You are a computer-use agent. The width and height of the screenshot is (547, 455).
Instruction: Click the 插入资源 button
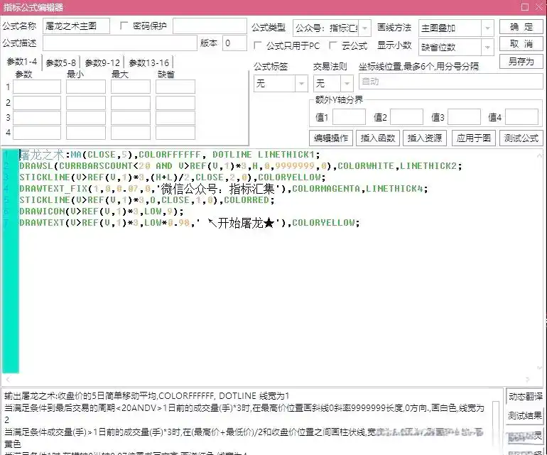(425, 138)
